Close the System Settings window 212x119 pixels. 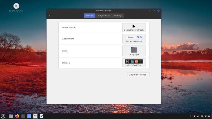[x=158, y=11]
